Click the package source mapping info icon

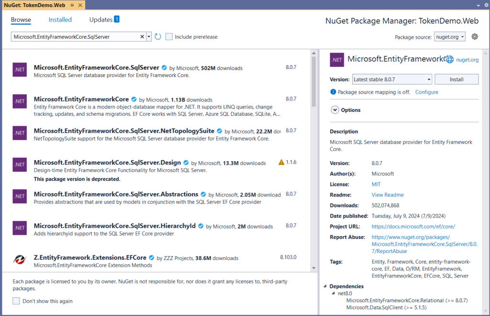pos(333,92)
